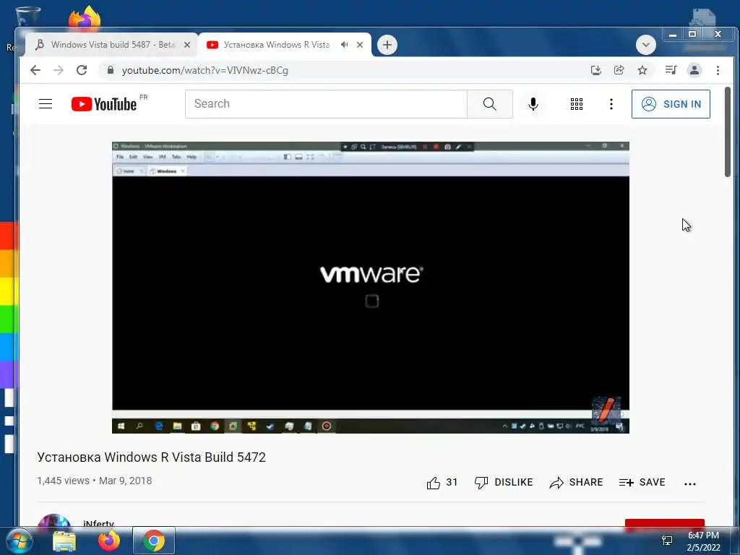This screenshot has height=555, width=740.
Task: Close the YouTube tab
Action: [x=360, y=45]
